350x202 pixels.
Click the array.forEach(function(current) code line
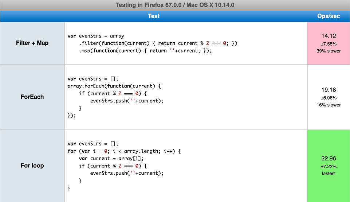114,86
